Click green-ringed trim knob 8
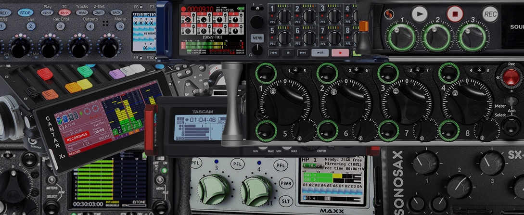The image size is (524, 215). click(x=449, y=130)
